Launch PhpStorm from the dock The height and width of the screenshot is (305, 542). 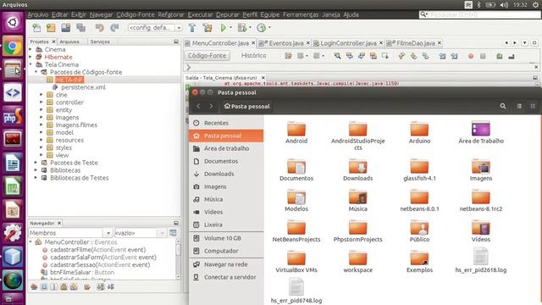pyautogui.click(x=13, y=116)
